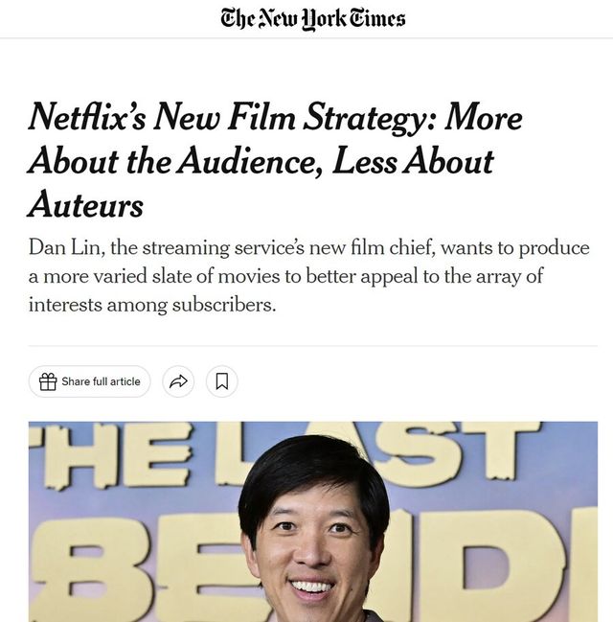
Task: Click the word 'More' in the headline
Action: [x=483, y=117]
